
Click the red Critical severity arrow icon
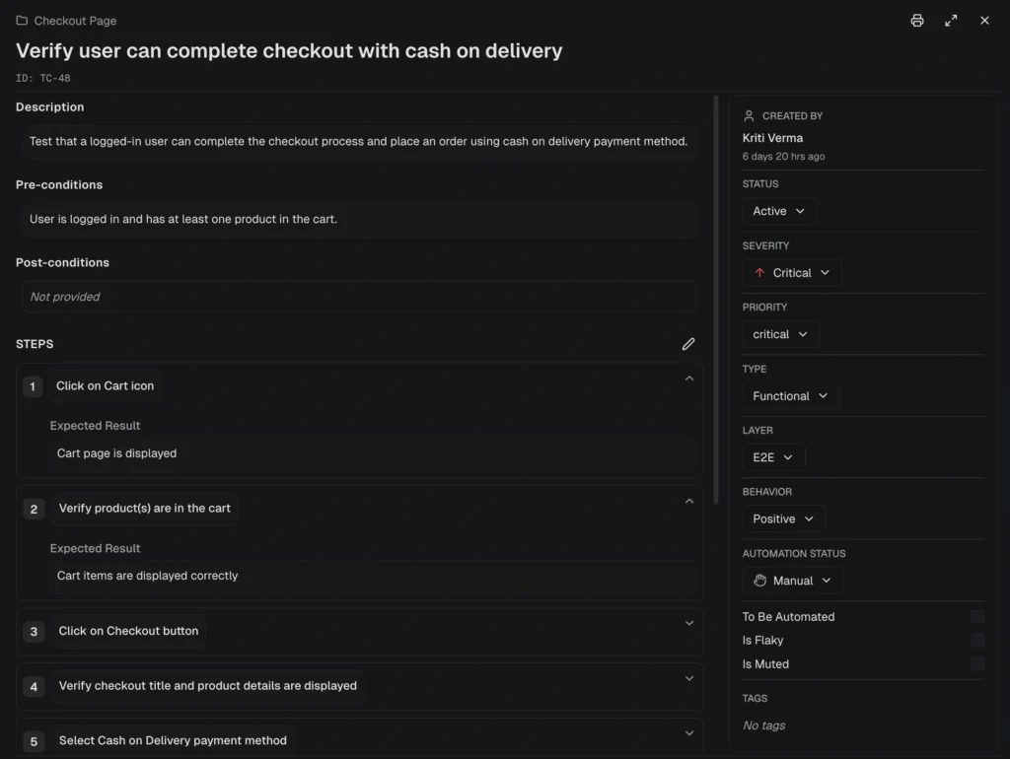(759, 273)
